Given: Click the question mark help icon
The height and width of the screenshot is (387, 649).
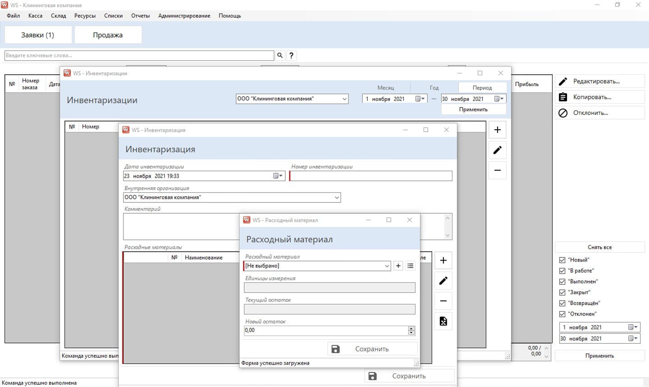Looking at the screenshot, I should click(x=292, y=55).
